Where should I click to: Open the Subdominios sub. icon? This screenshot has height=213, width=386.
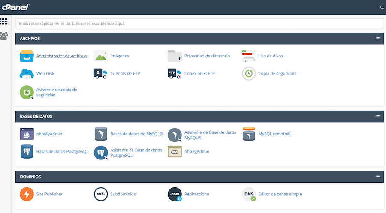pyautogui.click(x=101, y=194)
